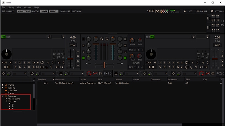Toggle FX1 unit mix mode crossed-lines icon
This screenshot has width=225, height=126.
pyautogui.click(x=95, y=74)
